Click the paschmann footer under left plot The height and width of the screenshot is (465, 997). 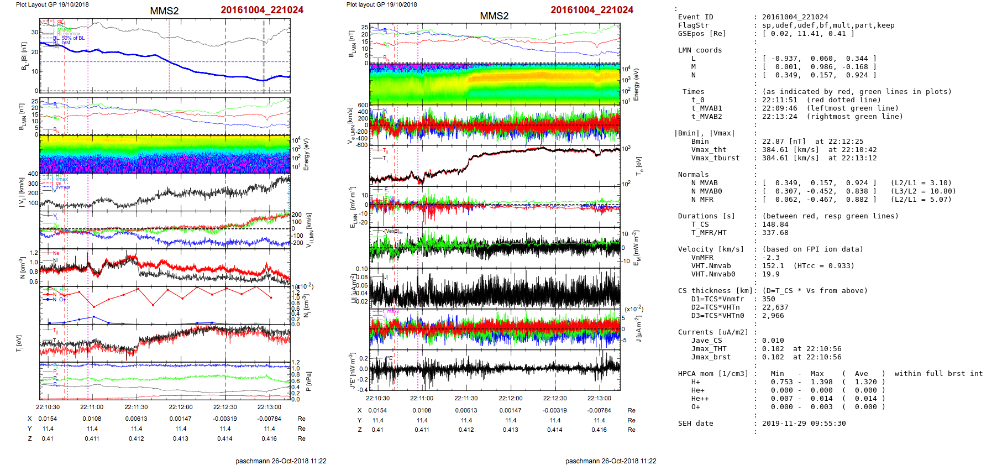(281, 461)
